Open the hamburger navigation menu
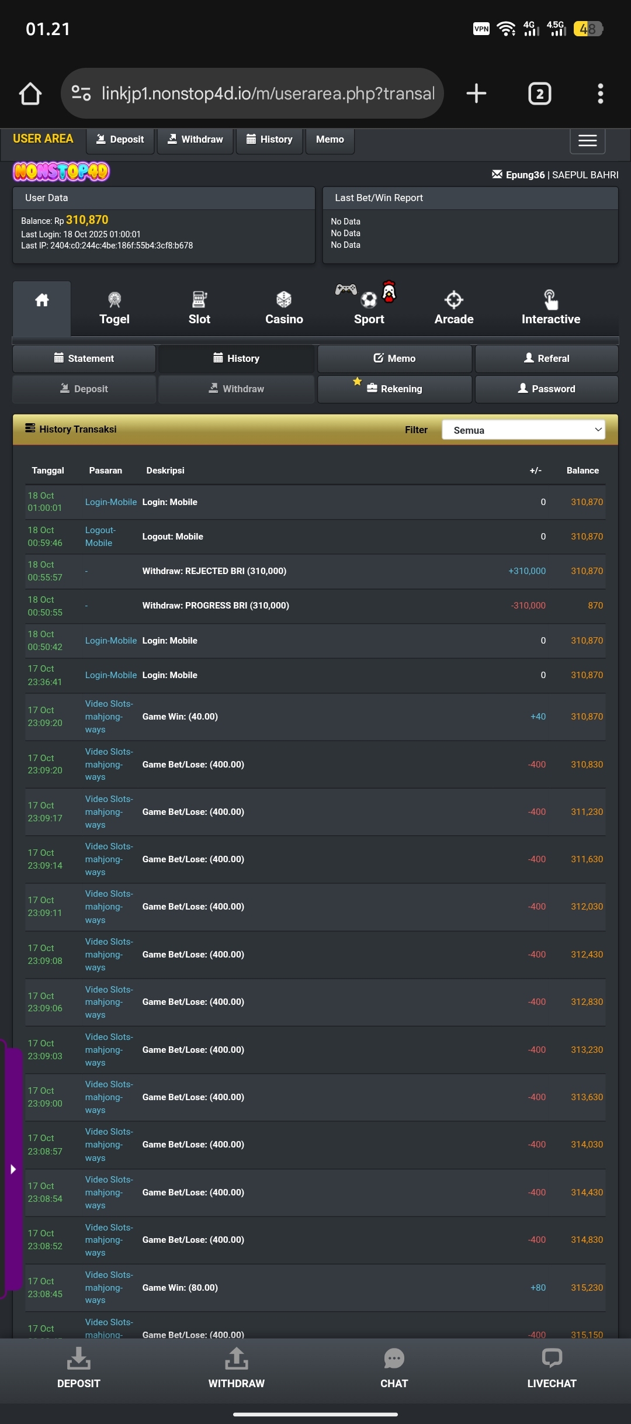 pos(587,141)
